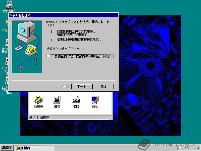Click the modem wizard illustration image
Screen dimensions: 201x151
coord(27,47)
